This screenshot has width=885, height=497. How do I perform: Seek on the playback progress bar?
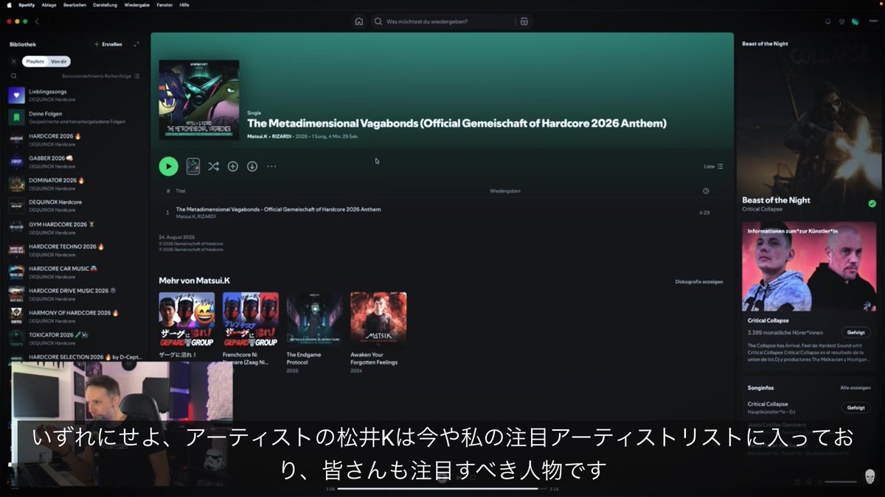442,488
